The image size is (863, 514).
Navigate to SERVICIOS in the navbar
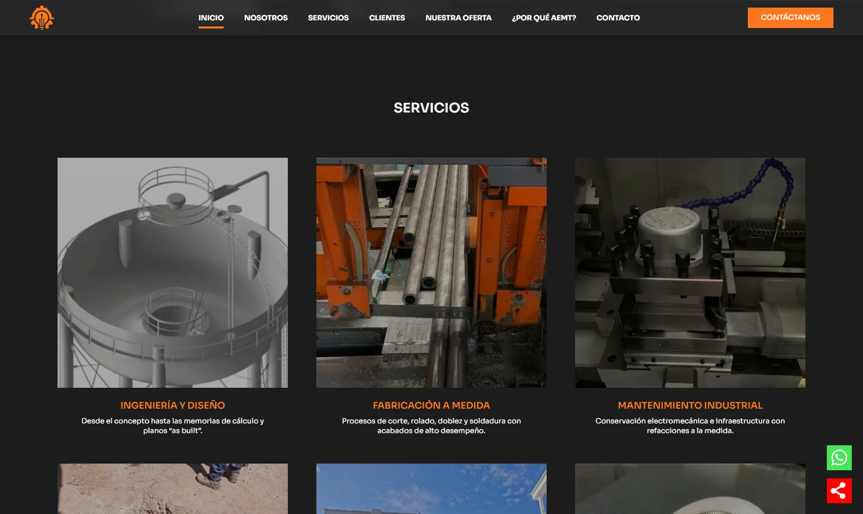(329, 18)
